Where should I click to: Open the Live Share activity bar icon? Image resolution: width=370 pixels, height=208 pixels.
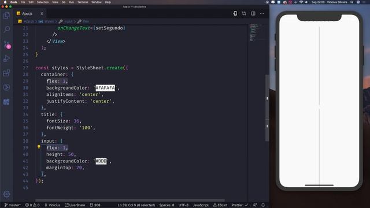(x=6, y=87)
